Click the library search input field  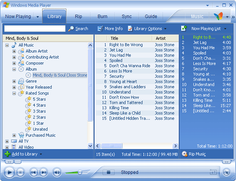coord(35,29)
